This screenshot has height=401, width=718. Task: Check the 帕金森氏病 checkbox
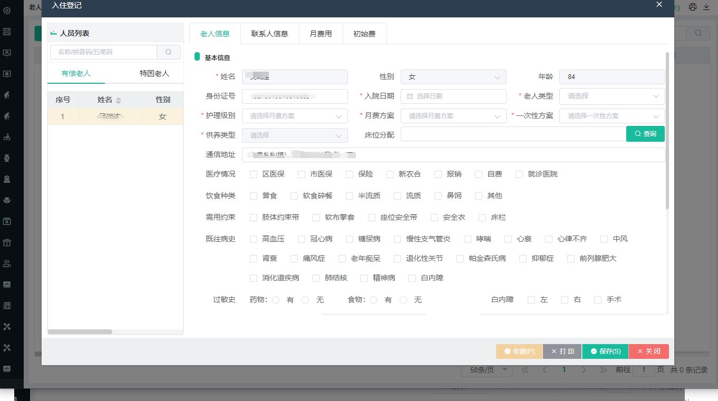pyautogui.click(x=460, y=258)
